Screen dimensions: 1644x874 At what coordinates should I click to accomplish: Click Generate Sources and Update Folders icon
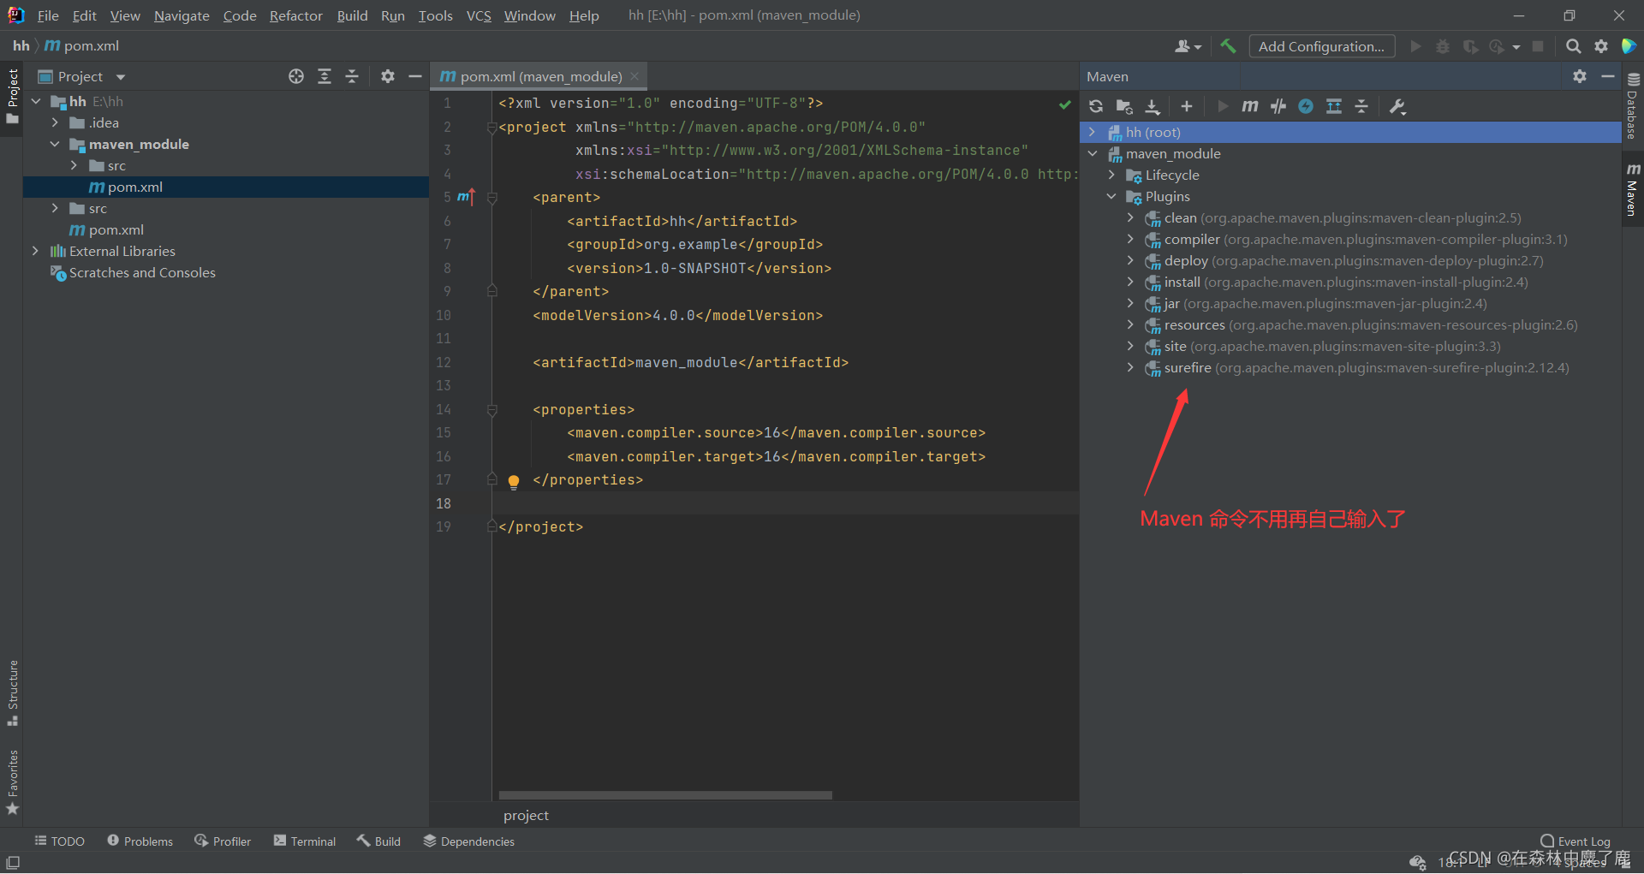[1124, 106]
